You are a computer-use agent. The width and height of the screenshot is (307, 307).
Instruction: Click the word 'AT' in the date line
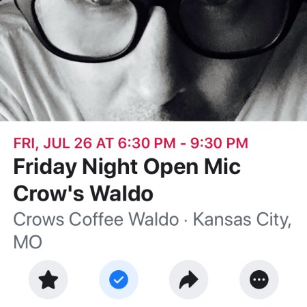[105, 143]
